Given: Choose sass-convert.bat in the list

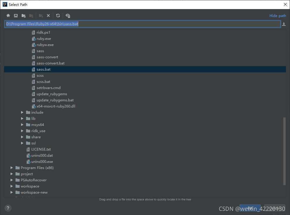Looking at the screenshot, I should pos(50,63).
